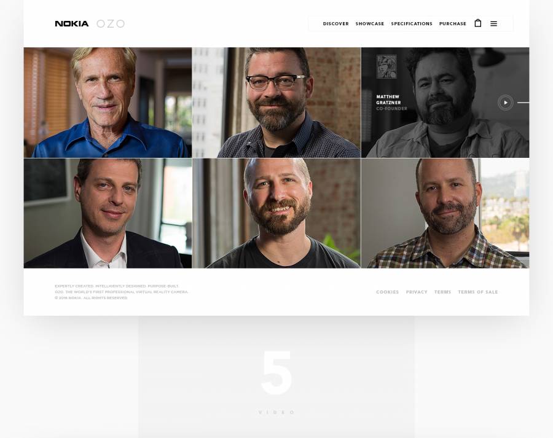
Task: Open the Terms of Sale link
Action: [x=478, y=292]
